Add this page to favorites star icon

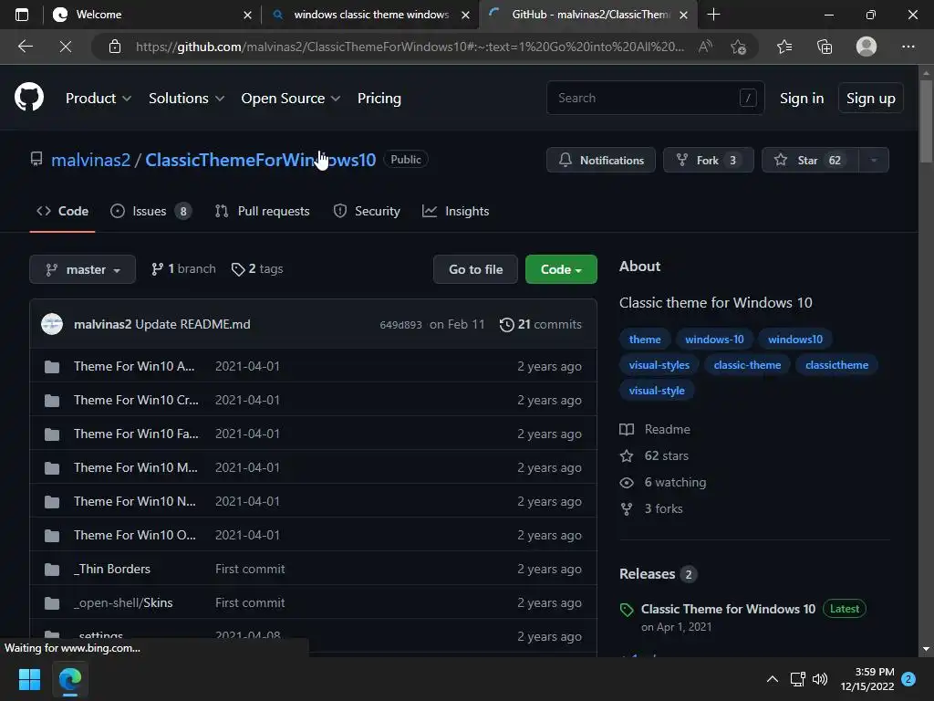739,46
